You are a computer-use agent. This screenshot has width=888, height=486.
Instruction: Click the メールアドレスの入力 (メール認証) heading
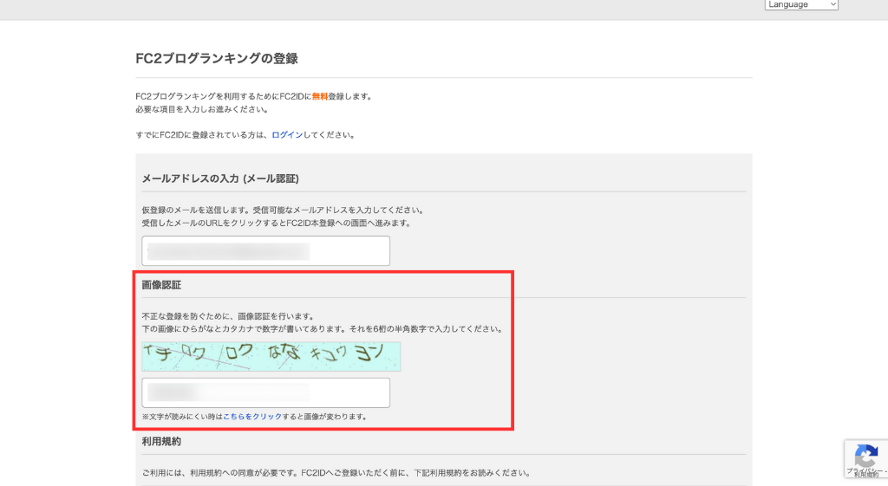coord(220,178)
